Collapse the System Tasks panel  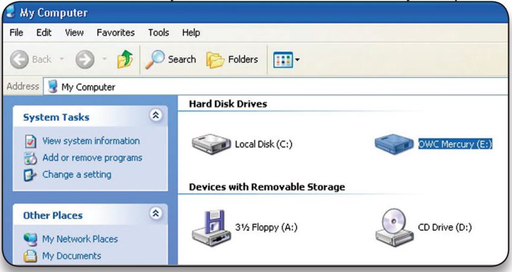pos(156,115)
